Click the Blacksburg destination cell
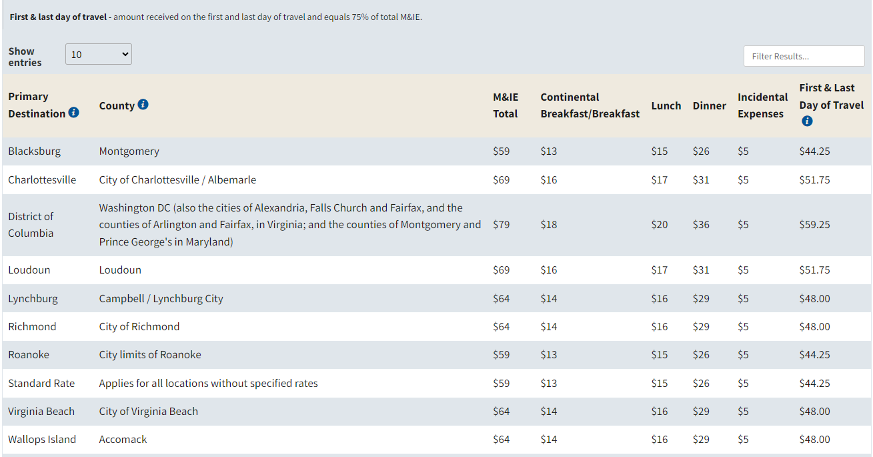873x457 pixels. point(34,151)
